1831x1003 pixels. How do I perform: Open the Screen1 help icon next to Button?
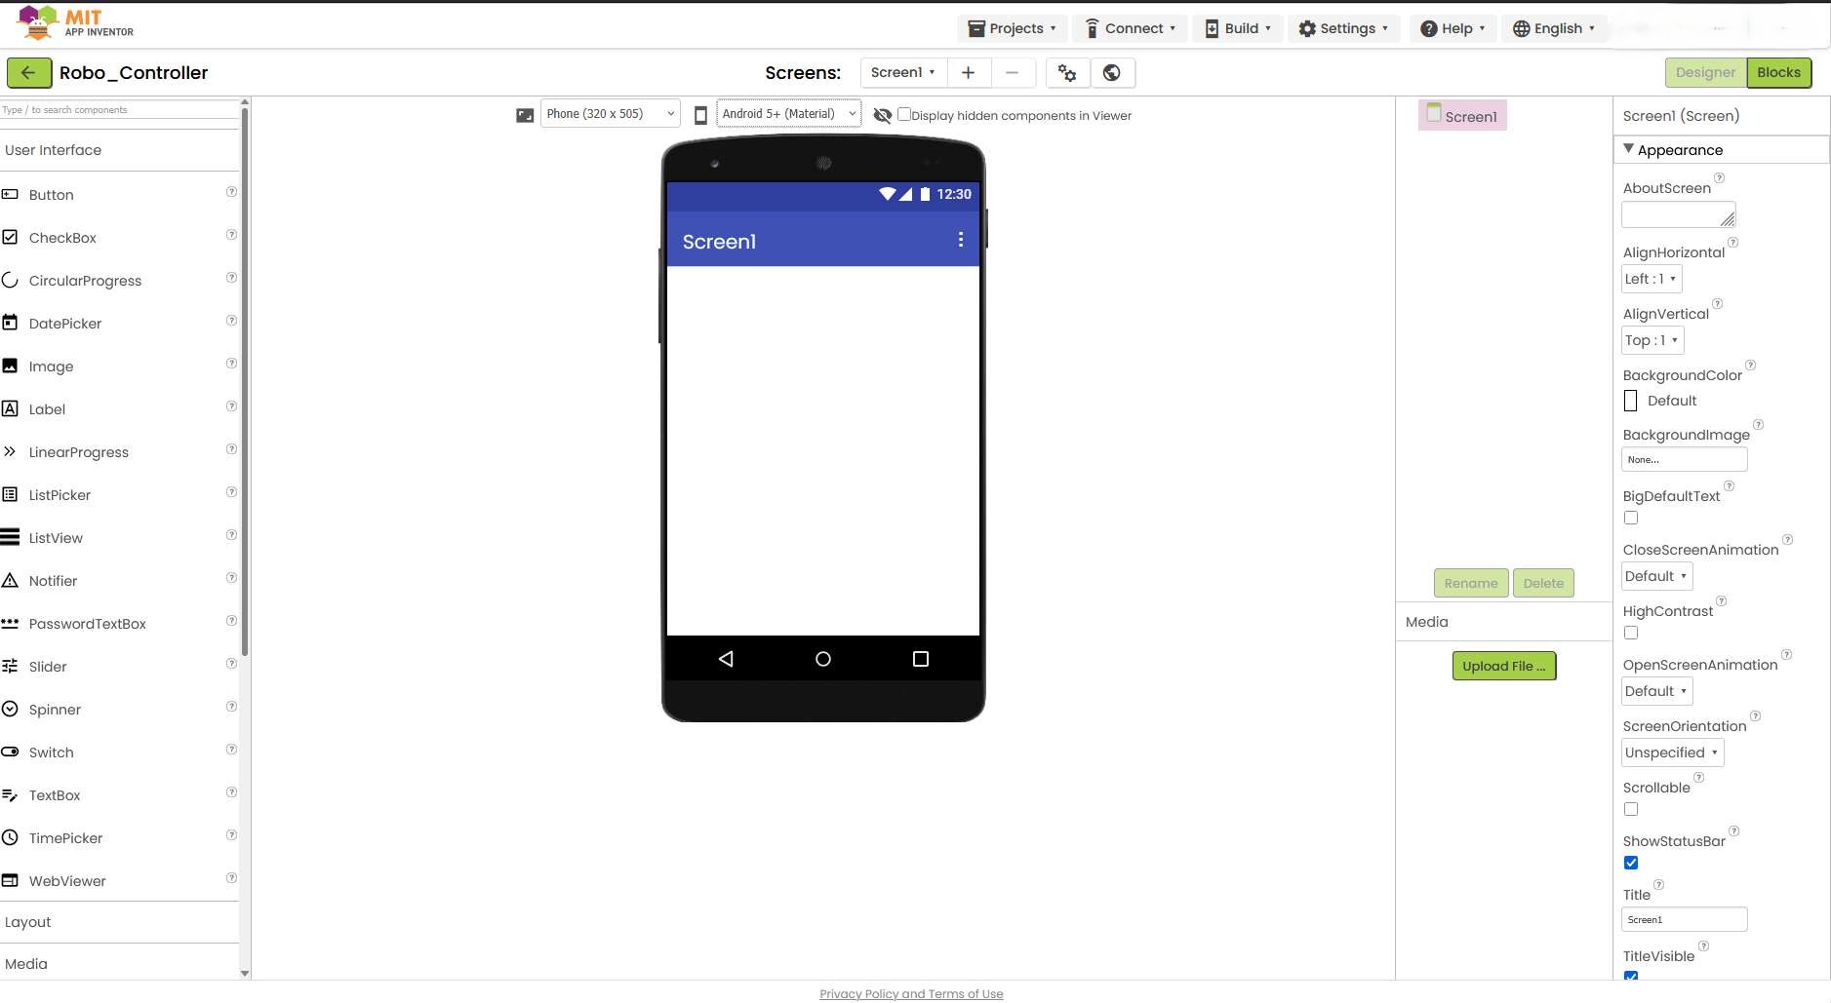pos(231,192)
